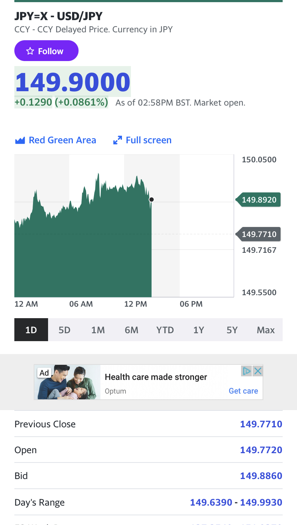
Task: Click the 149.5500 y-axis label
Action: (x=259, y=292)
